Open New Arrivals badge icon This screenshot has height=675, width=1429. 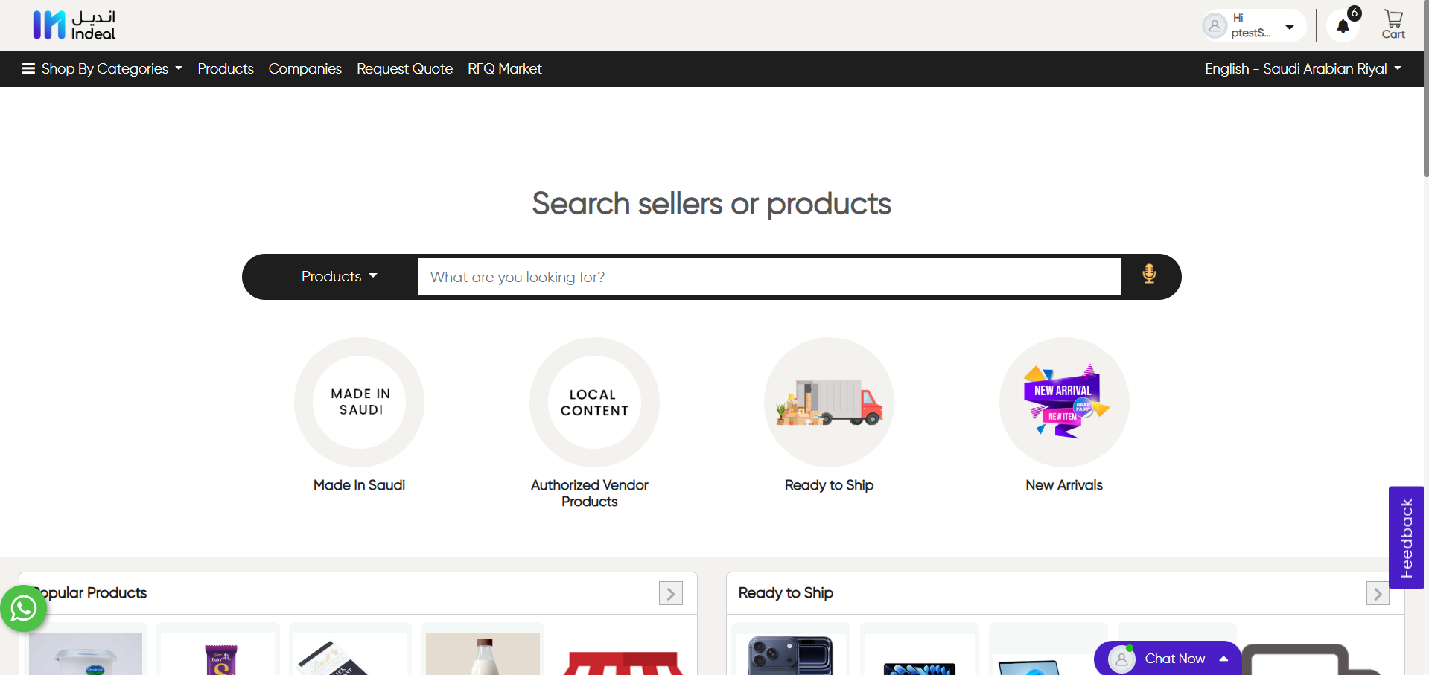click(x=1064, y=403)
